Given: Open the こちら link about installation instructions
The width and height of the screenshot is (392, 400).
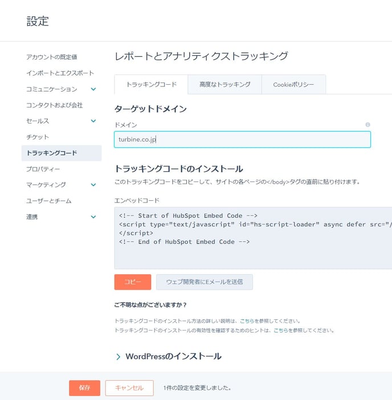Looking at the screenshot, I should 247,321.
